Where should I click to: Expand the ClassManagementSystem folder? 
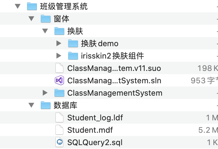tap(45, 93)
